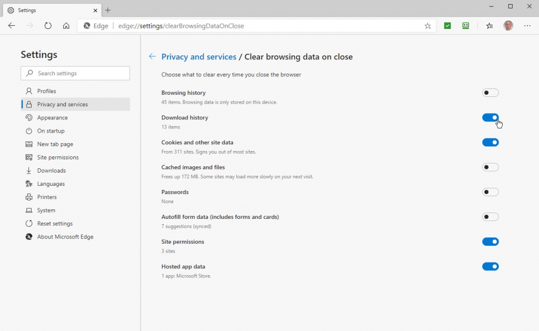
Task: Enable the Browsing history toggle
Action: (x=491, y=93)
